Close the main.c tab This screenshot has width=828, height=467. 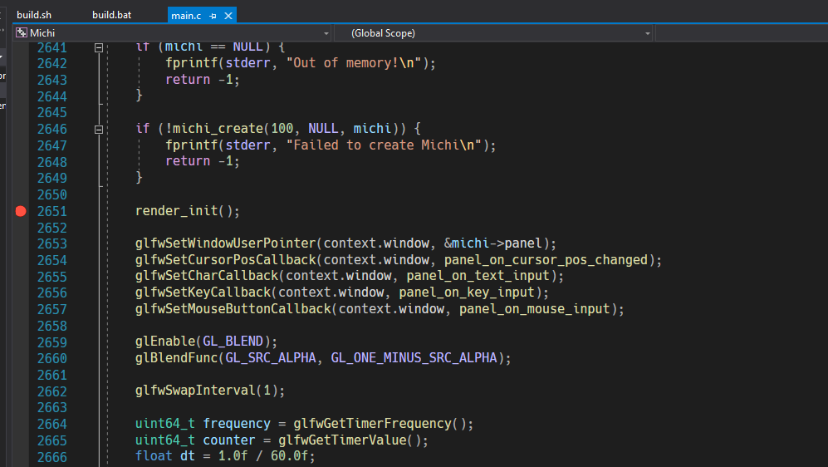(228, 16)
